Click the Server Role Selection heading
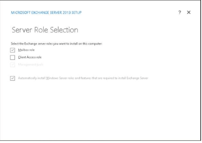Screen dimensions: 202x143 click(44, 30)
